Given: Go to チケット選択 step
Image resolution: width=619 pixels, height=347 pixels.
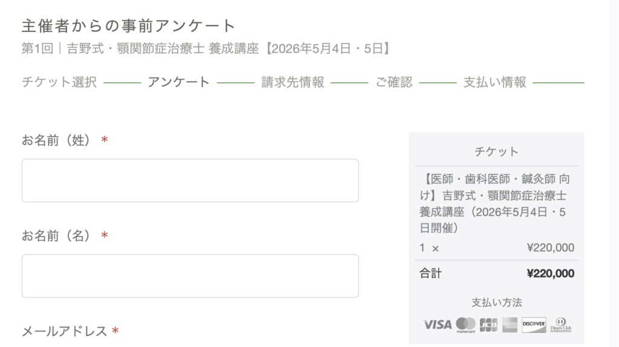Looking at the screenshot, I should [x=59, y=82].
